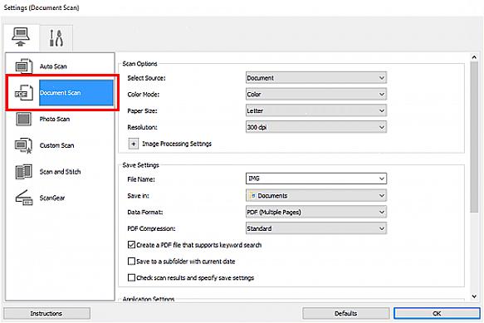Open the Save in folder dropdown
Image resolution: width=484 pixels, height=323 pixels.
click(316, 195)
